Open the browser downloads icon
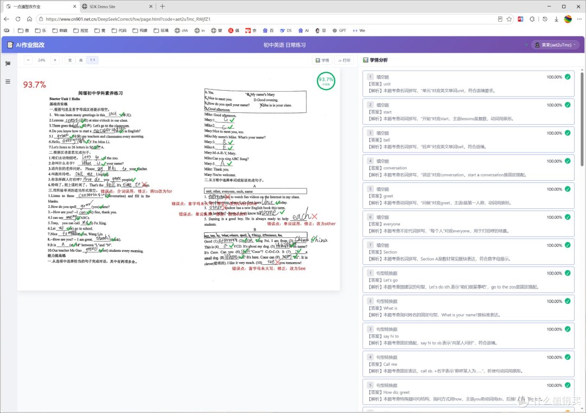 (x=556, y=19)
